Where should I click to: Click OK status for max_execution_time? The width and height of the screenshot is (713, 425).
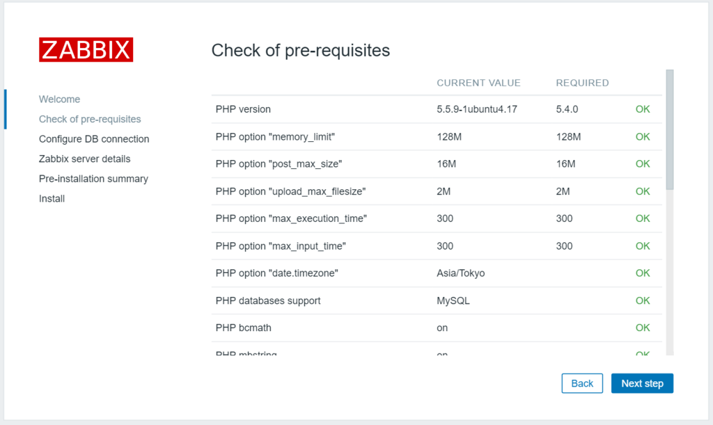point(642,218)
